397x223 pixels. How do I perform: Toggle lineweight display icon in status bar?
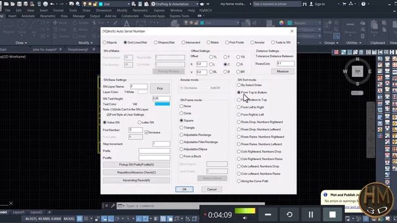156,219
